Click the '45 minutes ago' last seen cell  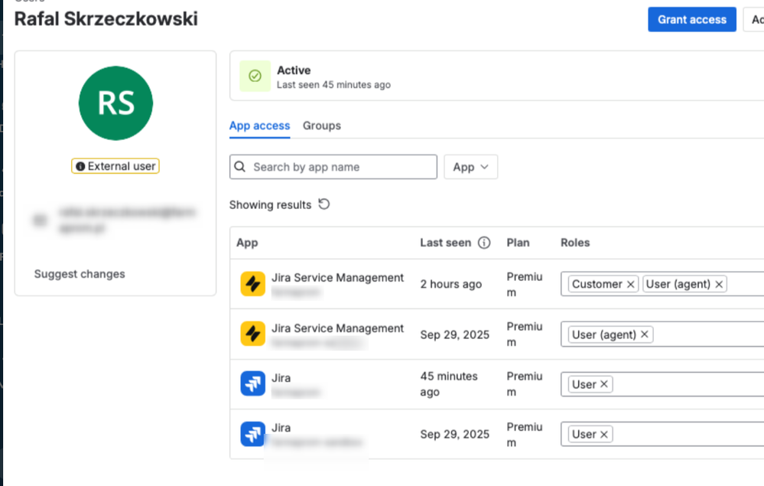click(449, 384)
